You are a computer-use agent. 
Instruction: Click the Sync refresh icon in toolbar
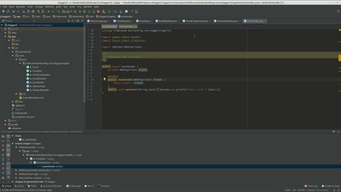coord(8,12)
